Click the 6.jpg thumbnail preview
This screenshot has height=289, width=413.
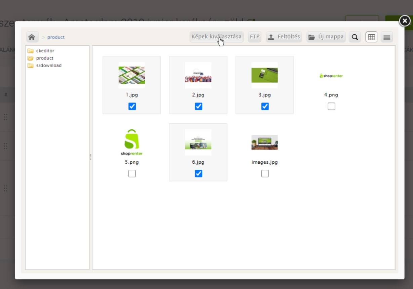[198, 142]
